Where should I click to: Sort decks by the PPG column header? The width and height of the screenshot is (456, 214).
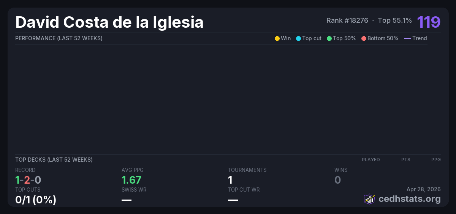click(436, 160)
